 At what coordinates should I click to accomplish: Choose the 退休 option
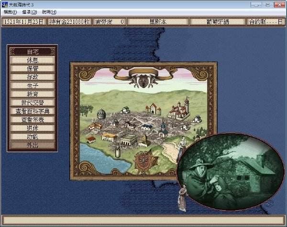coord(33,128)
